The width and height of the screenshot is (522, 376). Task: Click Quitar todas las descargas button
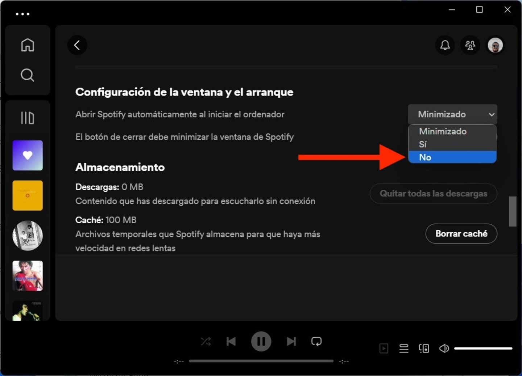[433, 194]
